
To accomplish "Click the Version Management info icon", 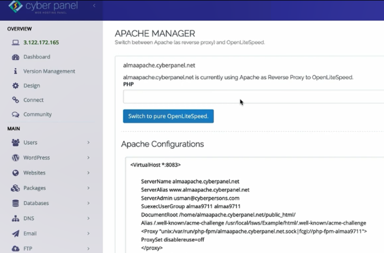I will click(x=15, y=71).
